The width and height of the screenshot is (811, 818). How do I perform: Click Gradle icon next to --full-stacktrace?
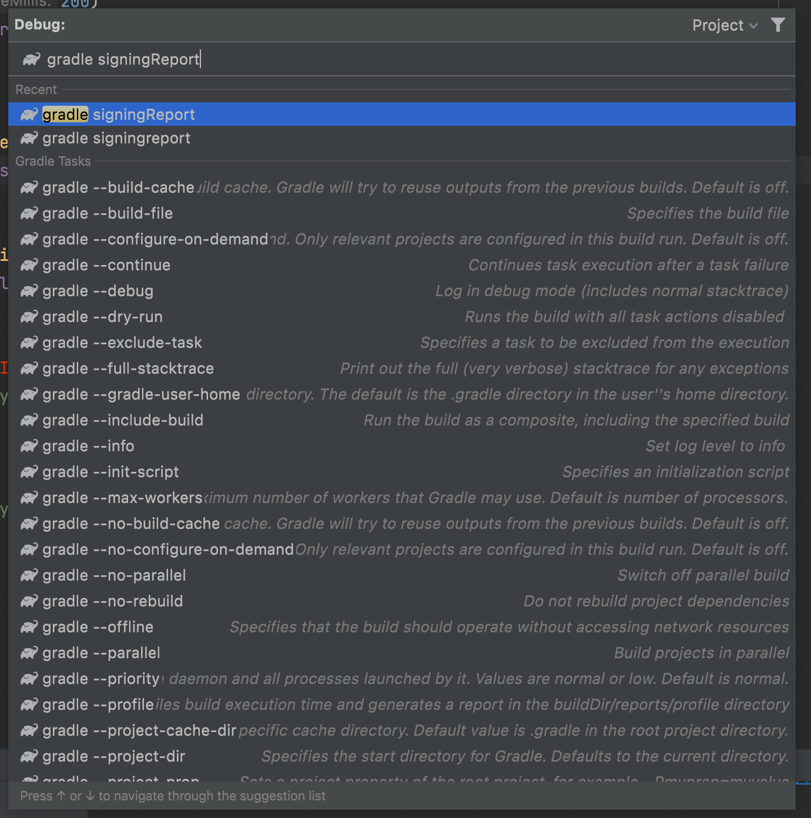point(29,368)
